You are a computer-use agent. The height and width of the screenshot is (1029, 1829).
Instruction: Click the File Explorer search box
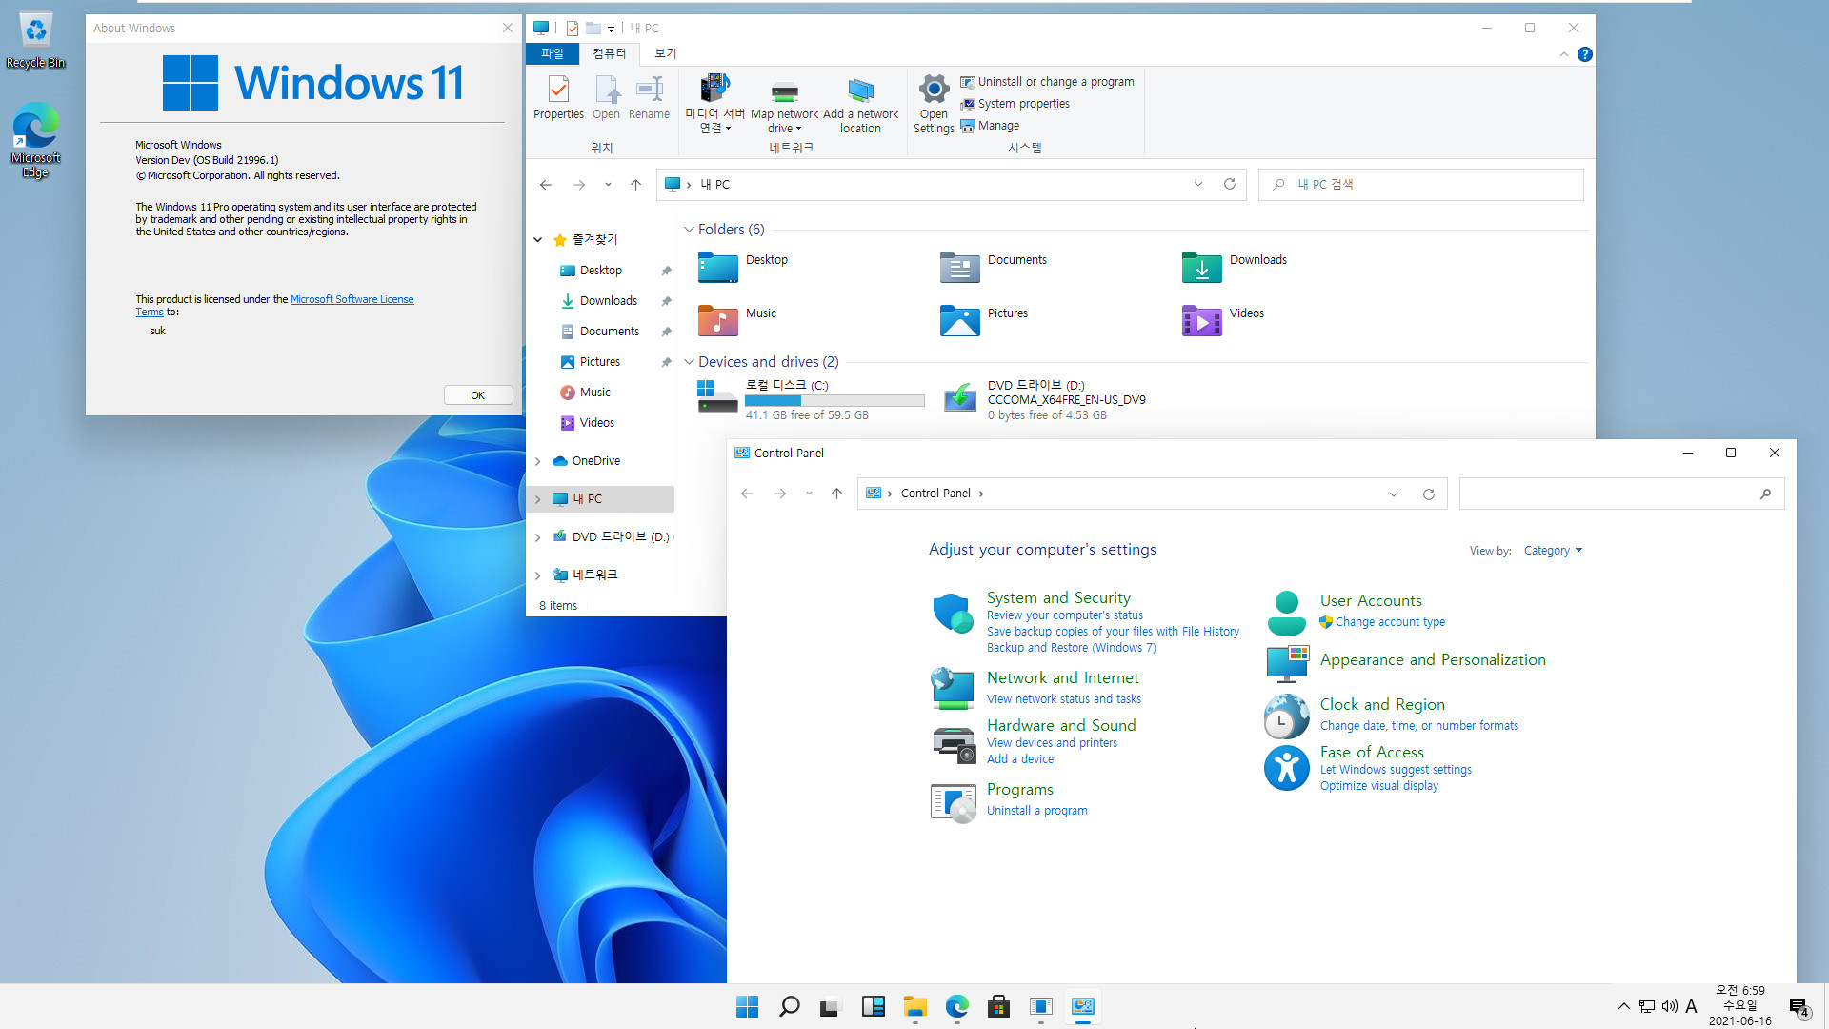1420,185
